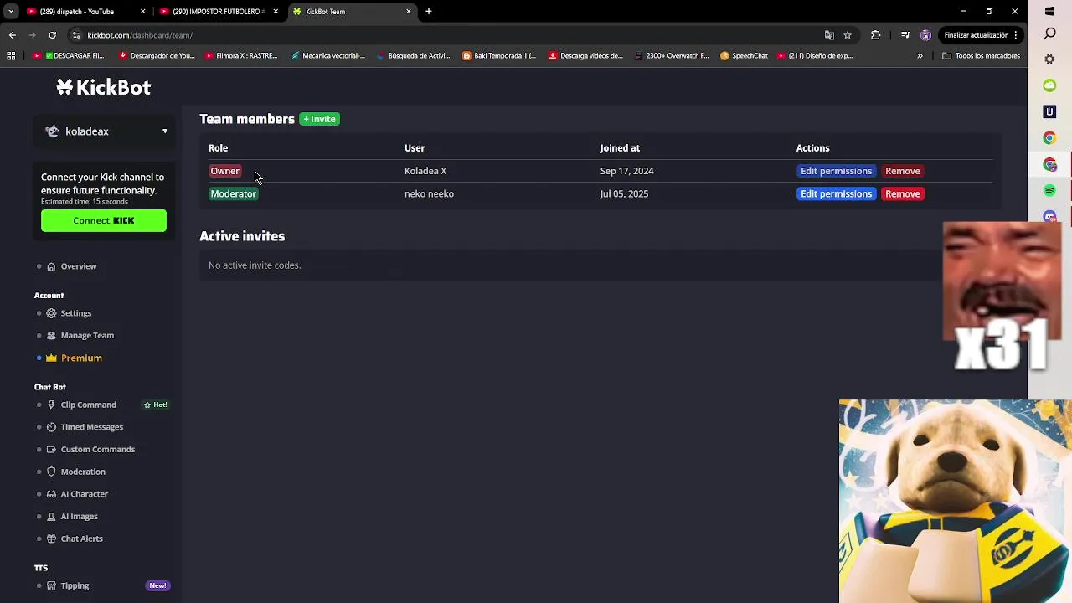This screenshot has height=603, width=1072.
Task: Open Windows search magnifier
Action: point(1049,34)
